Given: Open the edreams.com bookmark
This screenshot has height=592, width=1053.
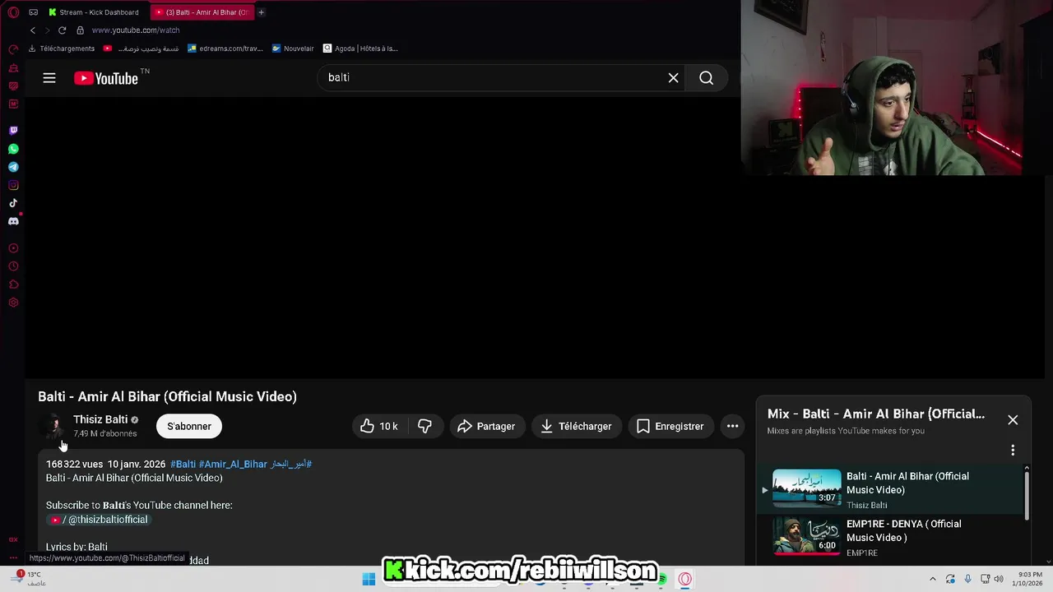Looking at the screenshot, I should pos(225,49).
